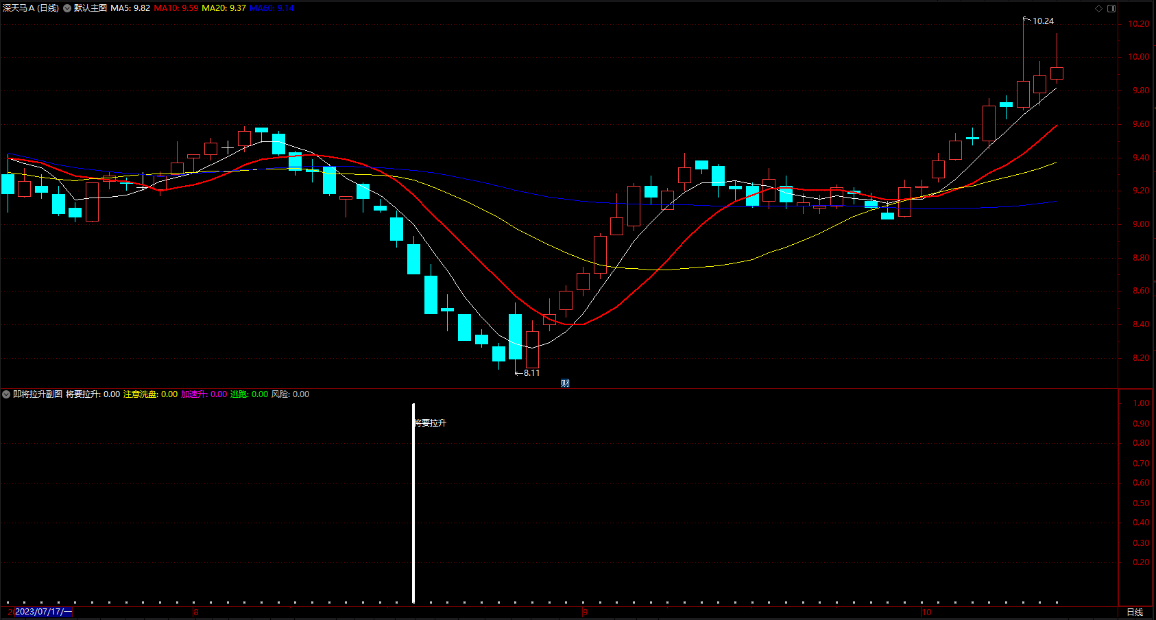Viewport: 1156px width, 620px height.
Task: Click the 8.20 price axis label
Action: tap(1141, 358)
